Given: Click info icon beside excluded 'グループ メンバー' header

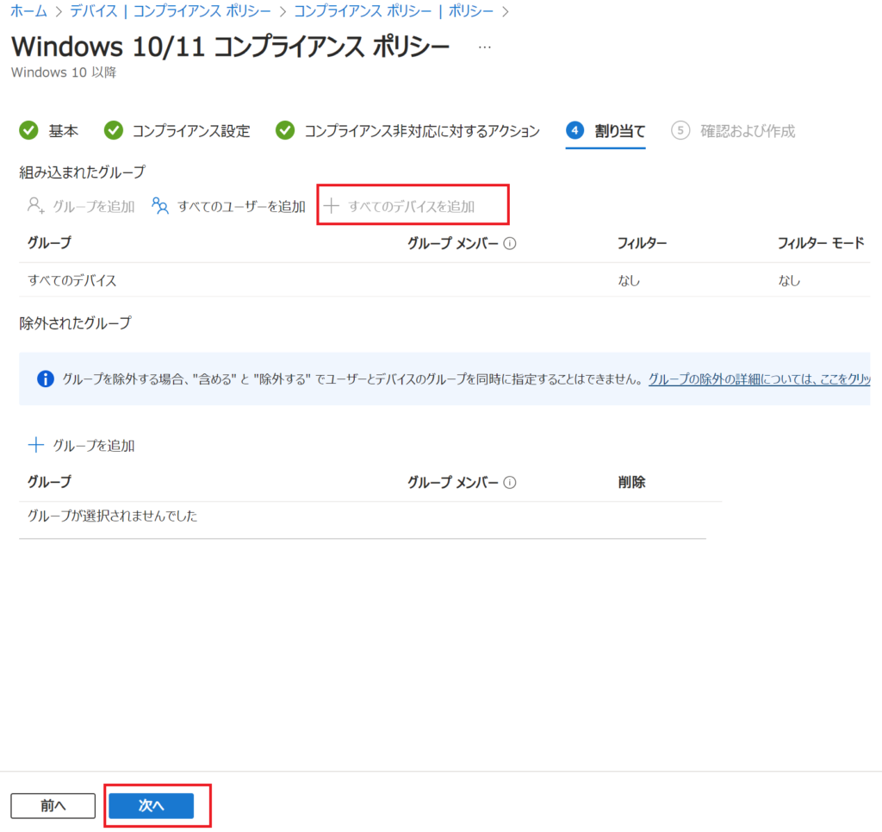Looking at the screenshot, I should [x=509, y=482].
